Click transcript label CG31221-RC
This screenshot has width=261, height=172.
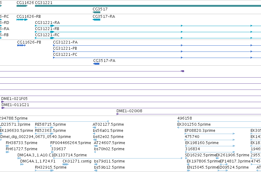tap(47, 35)
